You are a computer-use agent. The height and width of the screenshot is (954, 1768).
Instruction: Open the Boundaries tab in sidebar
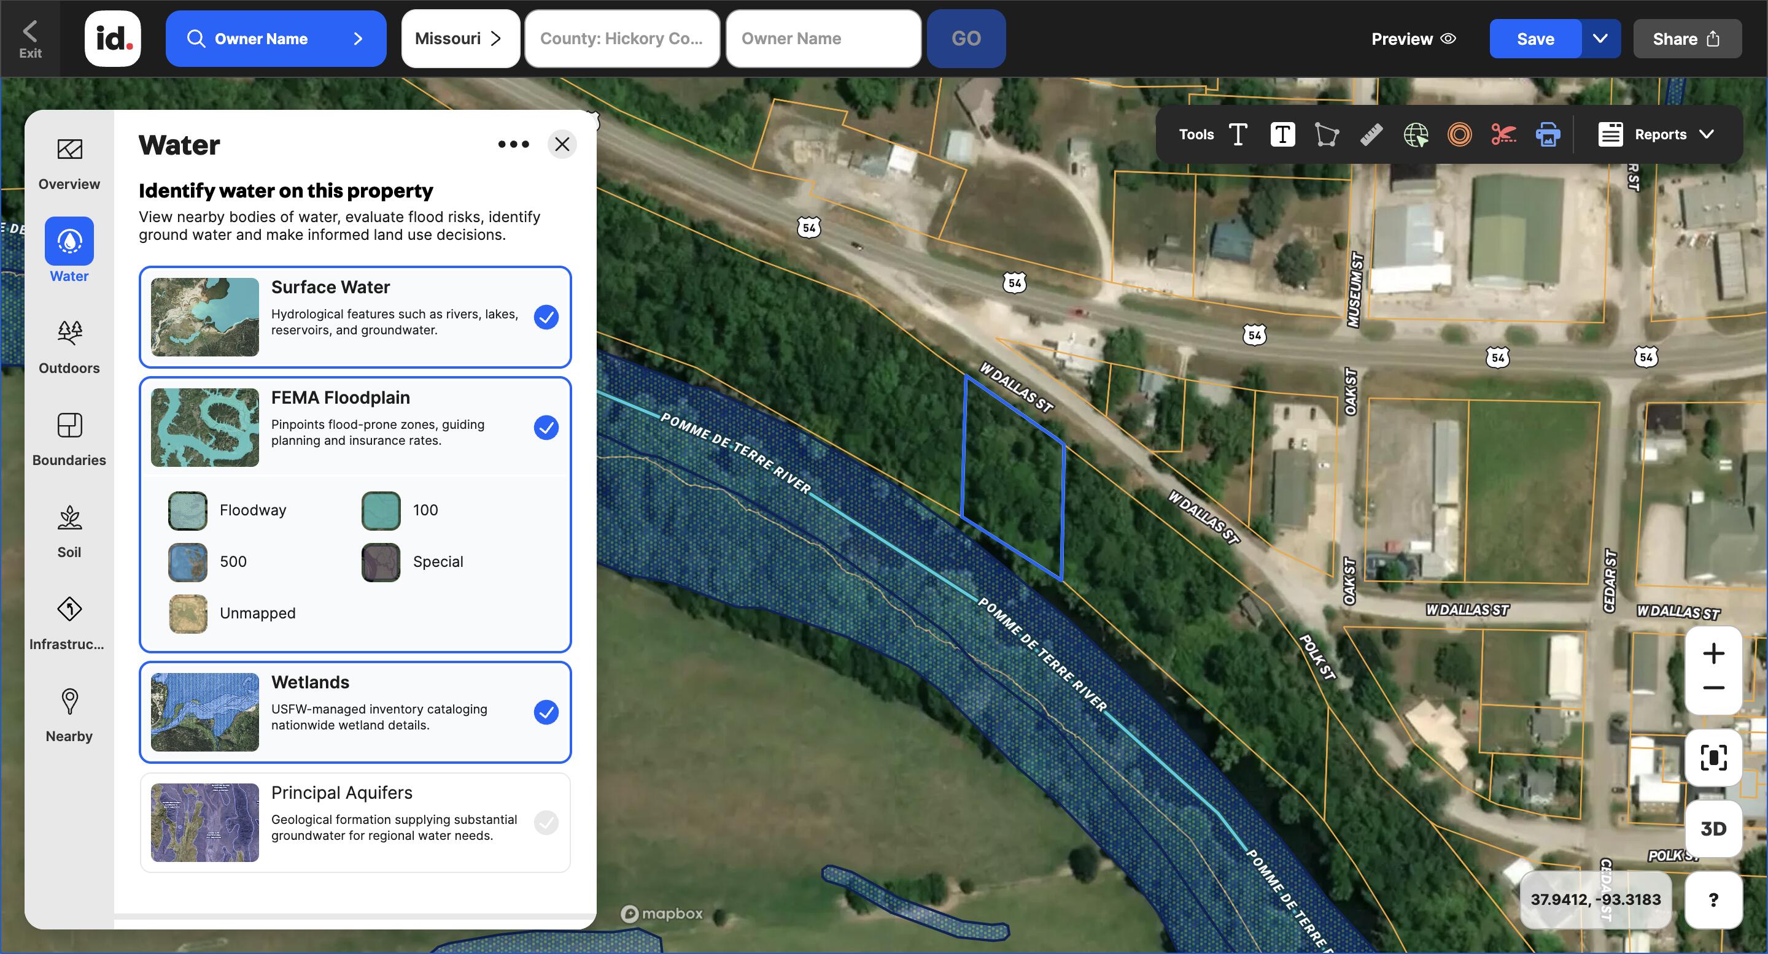[69, 439]
